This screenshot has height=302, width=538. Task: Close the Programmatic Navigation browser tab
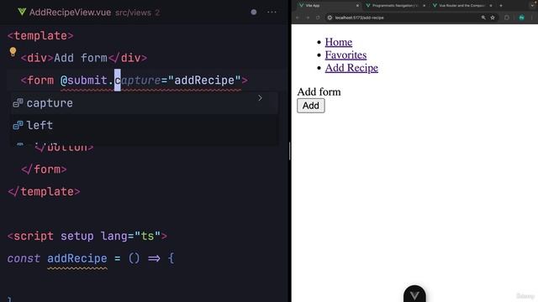(424, 6)
